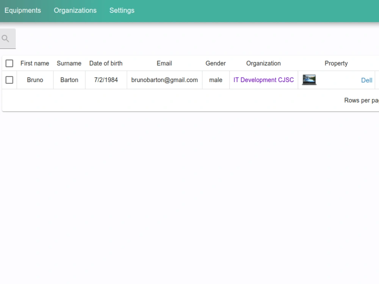Open the Settings menu
Screen dimensions: 379x284
pos(122,10)
